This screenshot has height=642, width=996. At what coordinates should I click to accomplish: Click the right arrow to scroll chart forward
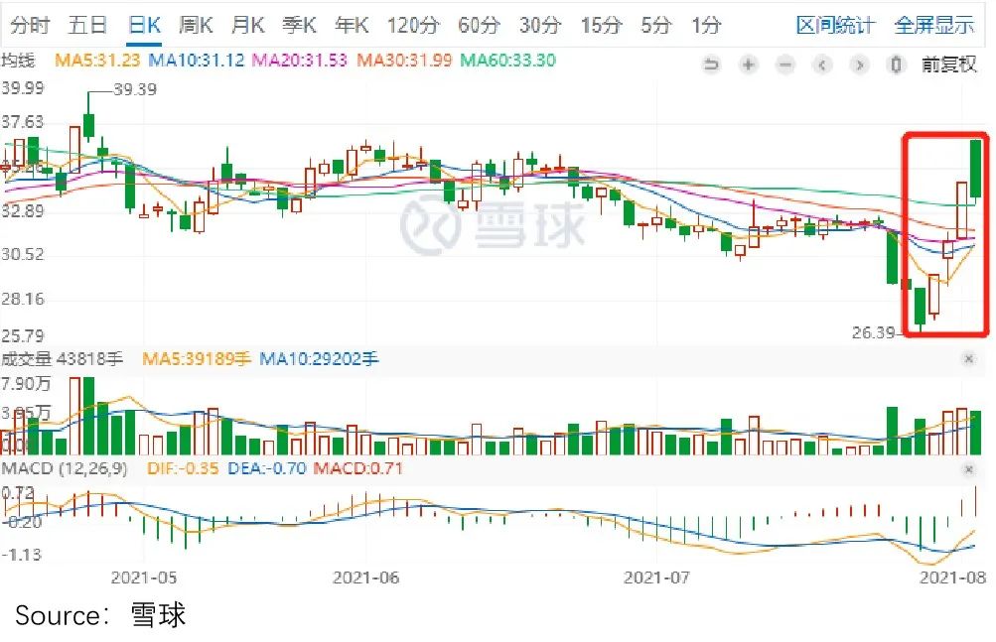click(x=858, y=64)
